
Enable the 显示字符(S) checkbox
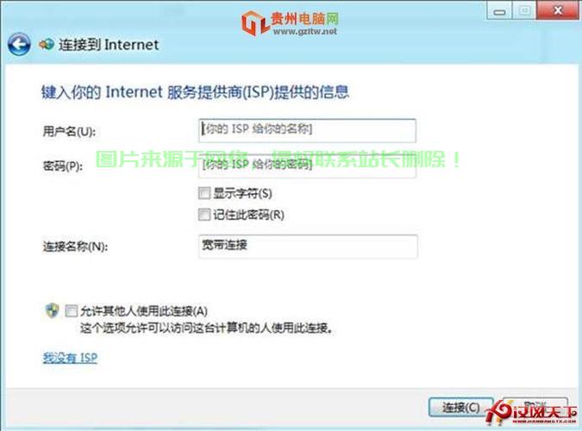point(204,193)
